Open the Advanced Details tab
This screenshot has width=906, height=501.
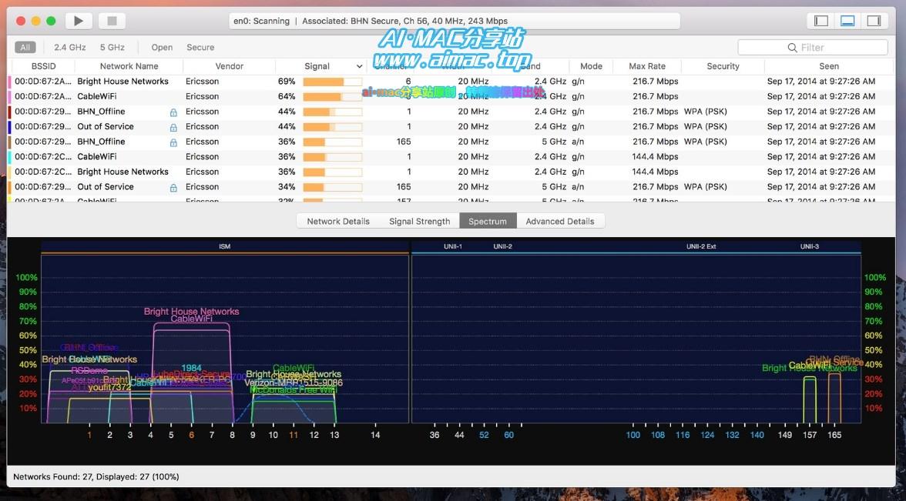point(560,221)
